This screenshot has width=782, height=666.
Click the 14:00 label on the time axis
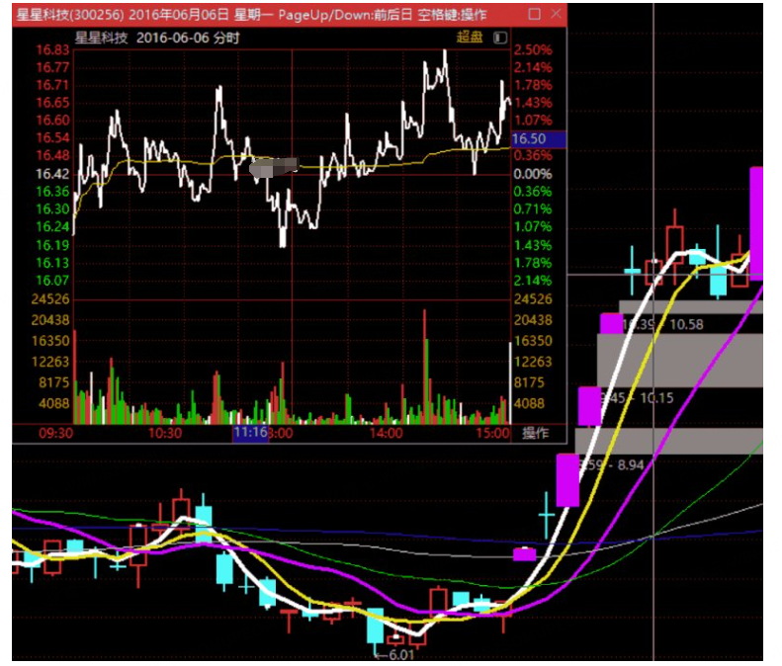pos(386,433)
